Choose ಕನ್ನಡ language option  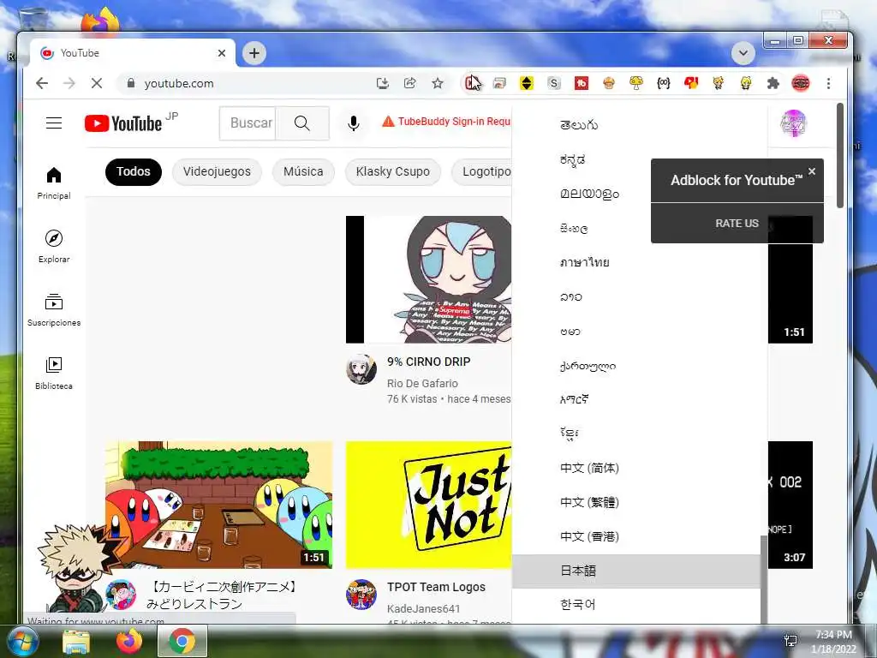coord(636,159)
